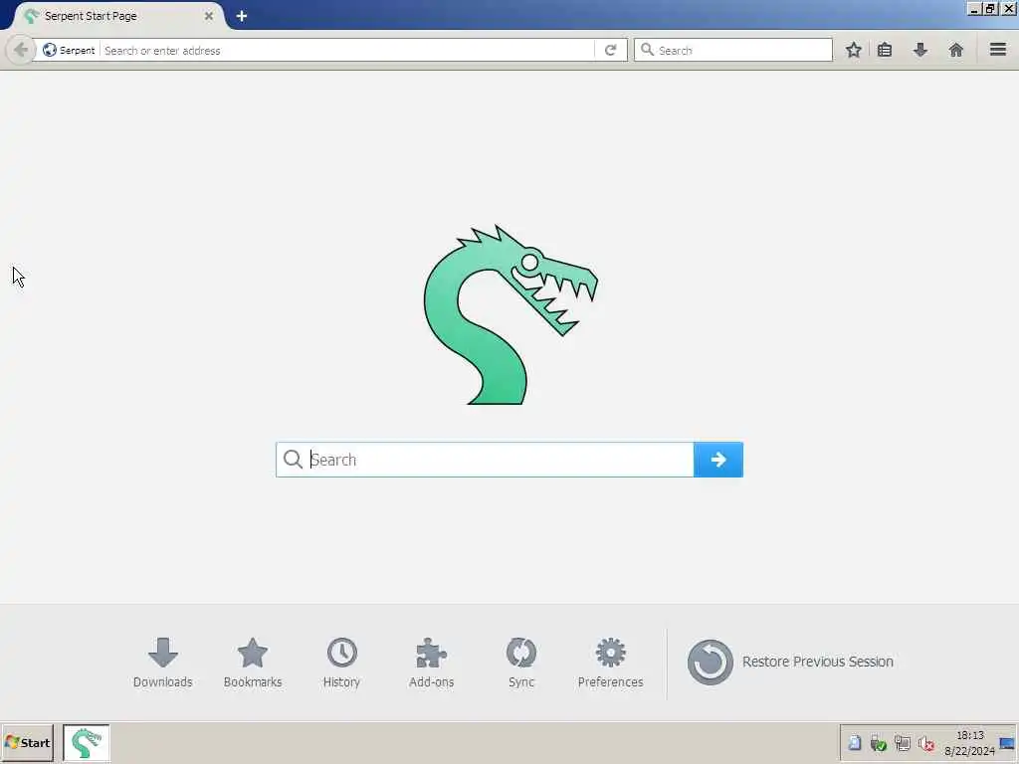Click the document icon in system tray

click(x=855, y=743)
